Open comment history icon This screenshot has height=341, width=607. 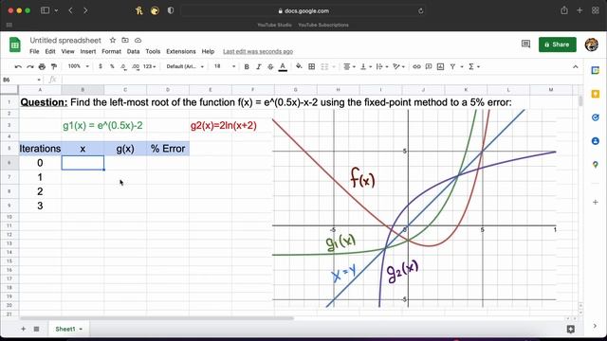525,45
